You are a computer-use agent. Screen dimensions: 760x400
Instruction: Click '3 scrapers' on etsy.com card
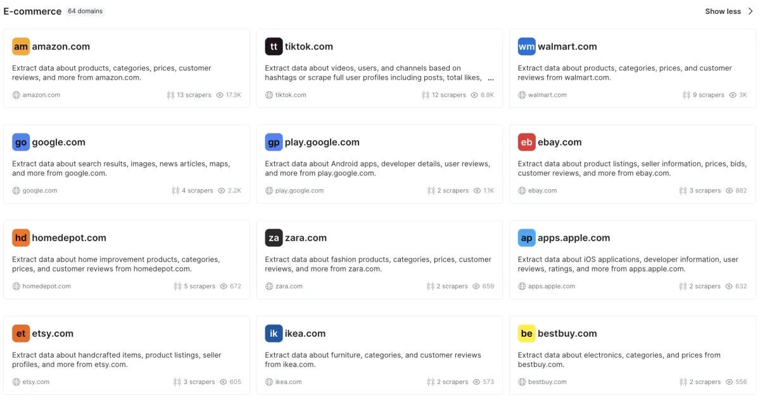coord(199,382)
